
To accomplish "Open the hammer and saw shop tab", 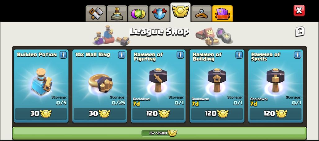I will tap(96, 14).
